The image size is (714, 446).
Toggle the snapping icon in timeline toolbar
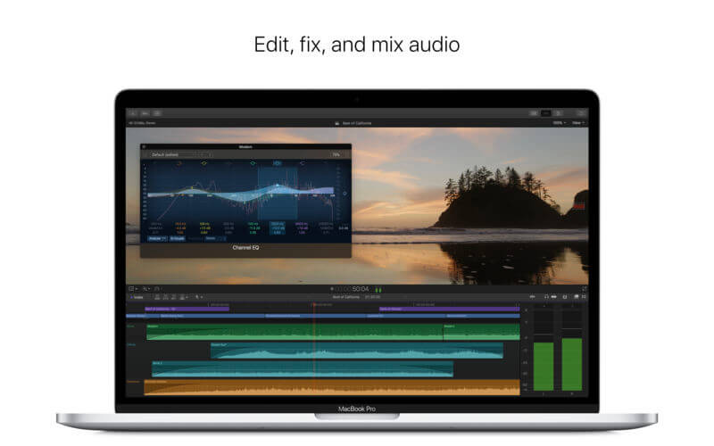tap(565, 297)
